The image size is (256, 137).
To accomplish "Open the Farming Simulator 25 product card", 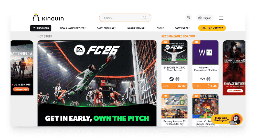I will pos(174,110).
